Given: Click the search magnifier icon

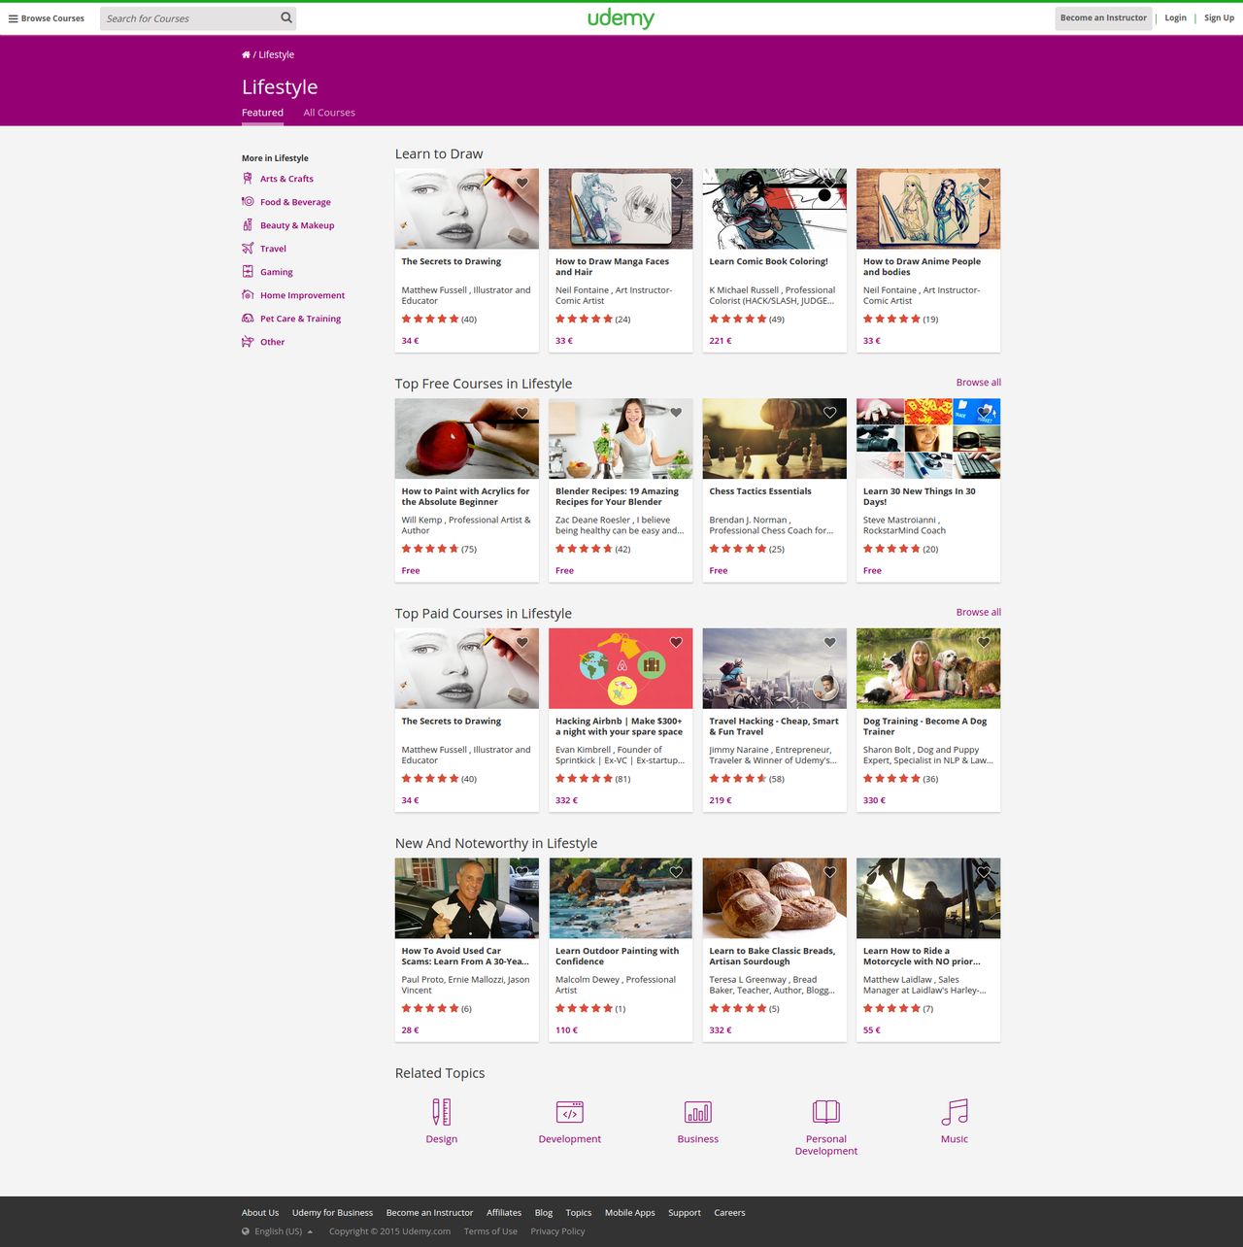Looking at the screenshot, I should tap(286, 17).
